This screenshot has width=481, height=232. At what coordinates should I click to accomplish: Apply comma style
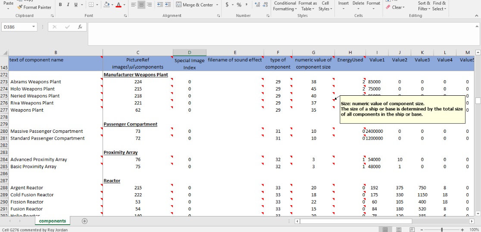pos(247,5)
